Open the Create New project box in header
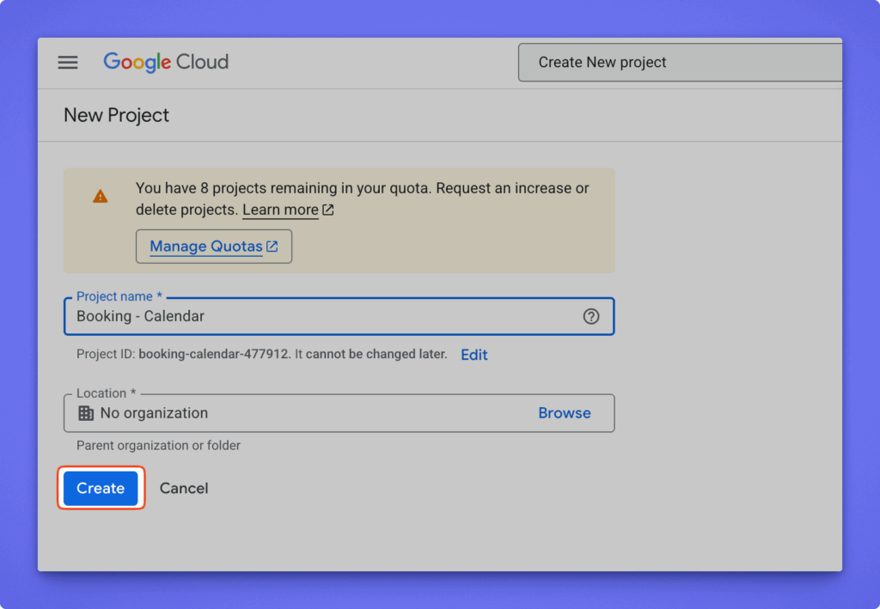Image resolution: width=880 pixels, height=609 pixels. [x=679, y=63]
